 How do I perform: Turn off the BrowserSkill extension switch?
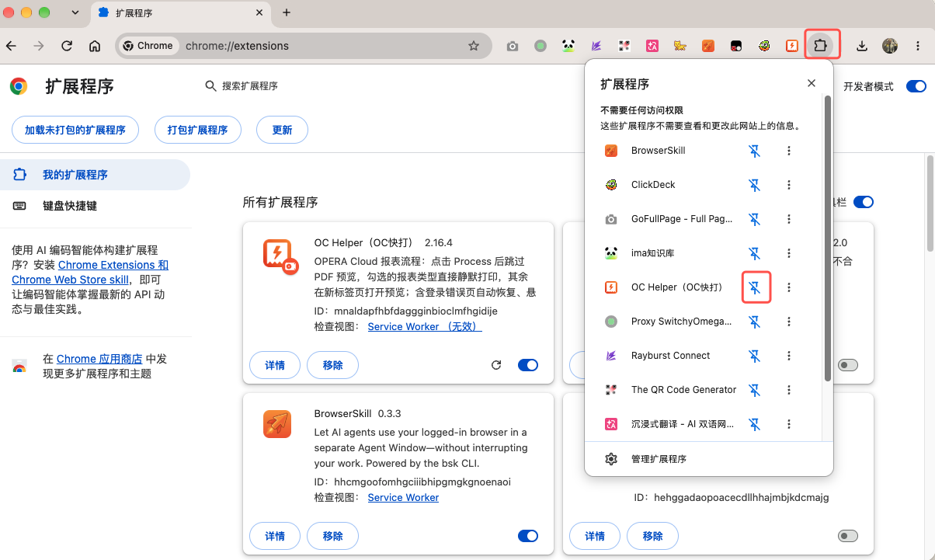[528, 536]
